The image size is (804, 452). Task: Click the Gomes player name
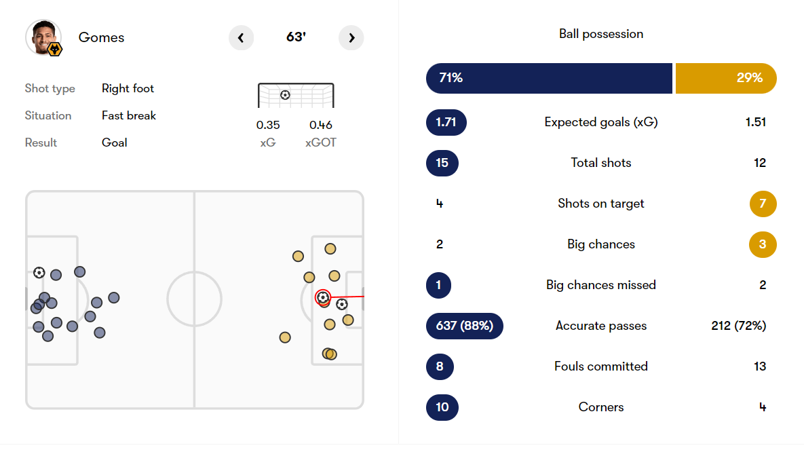[x=101, y=37]
